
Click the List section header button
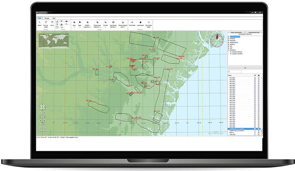tap(245, 68)
